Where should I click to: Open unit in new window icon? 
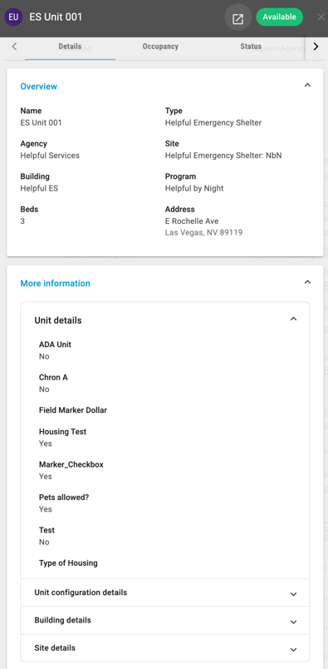[237, 17]
